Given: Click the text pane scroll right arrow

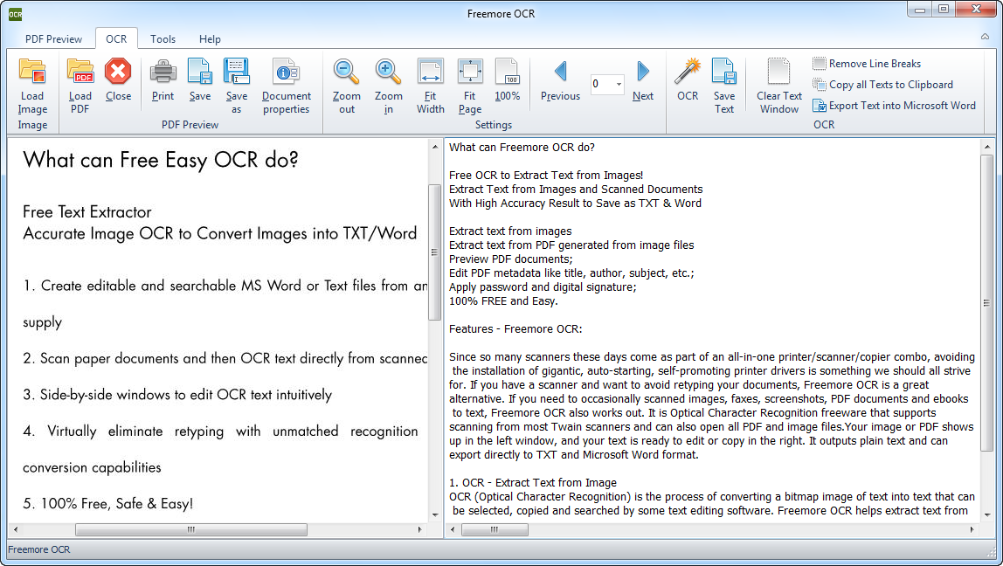Looking at the screenshot, I should 972,529.
